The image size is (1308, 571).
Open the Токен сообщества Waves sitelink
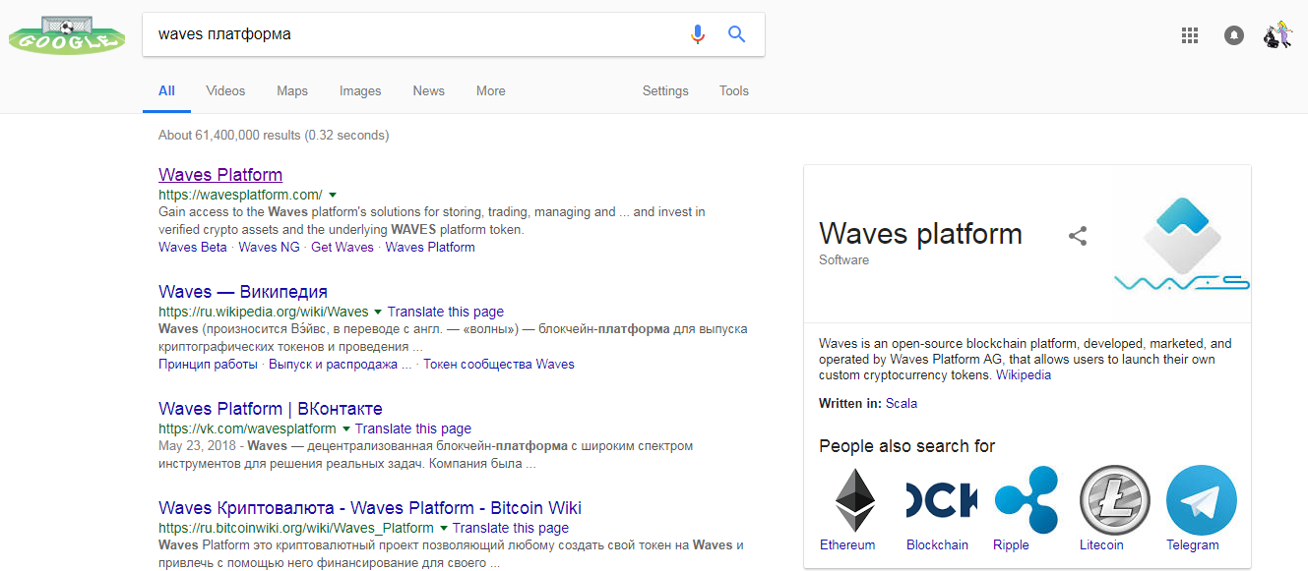499,365
